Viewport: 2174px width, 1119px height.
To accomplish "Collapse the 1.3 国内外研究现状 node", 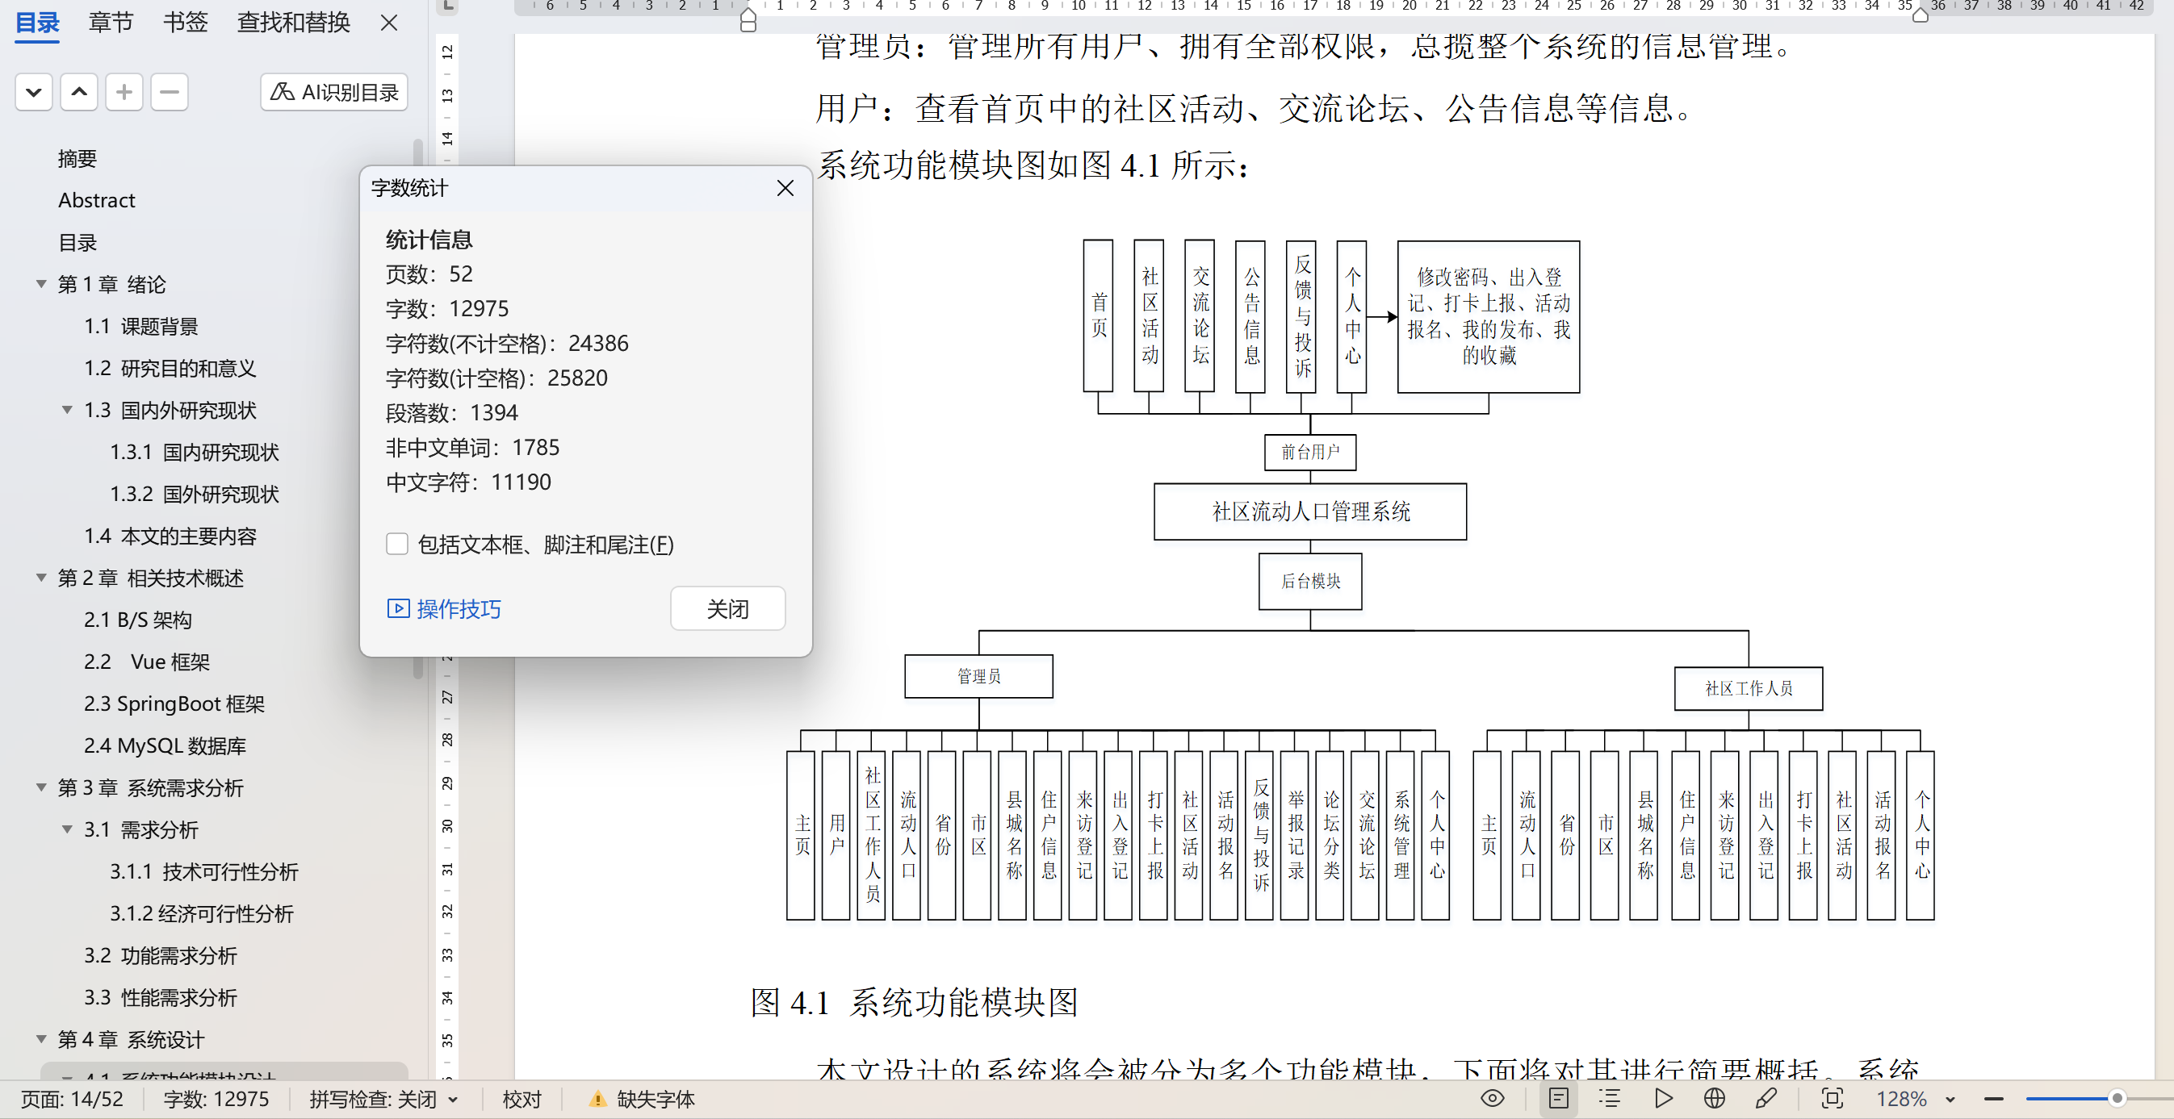I will [67, 410].
